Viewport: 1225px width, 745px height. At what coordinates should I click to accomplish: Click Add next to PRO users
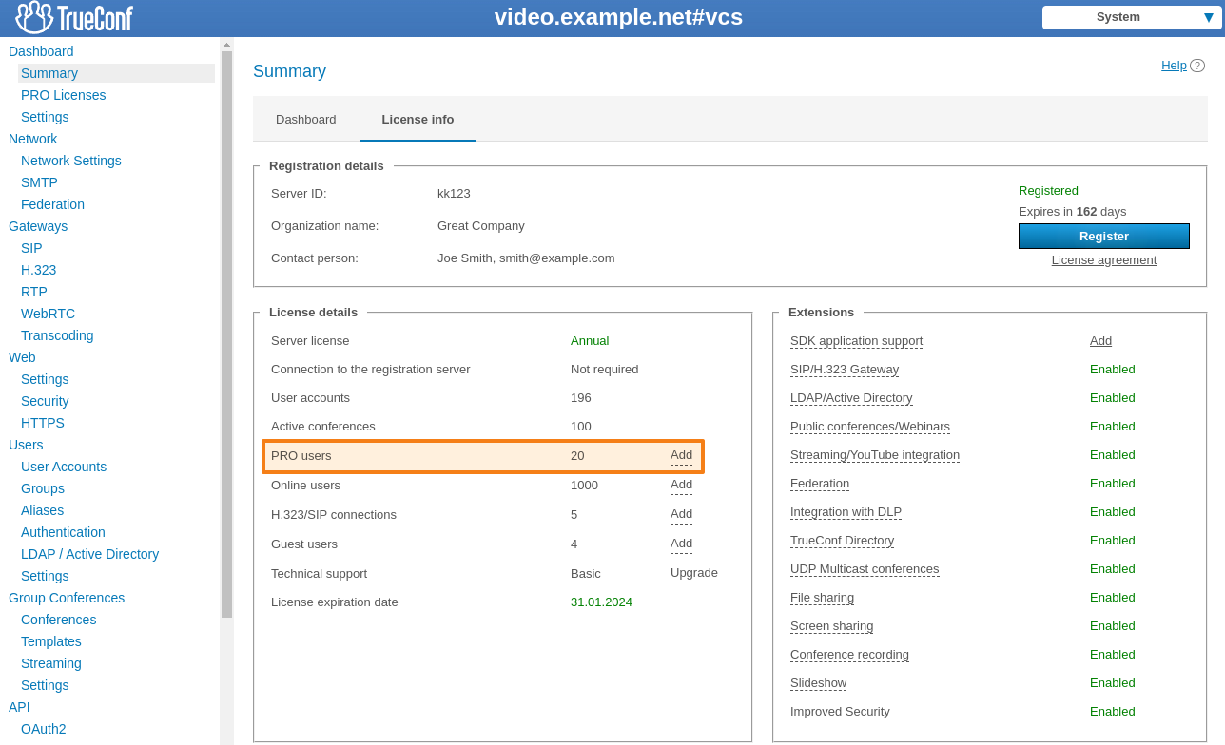click(x=681, y=455)
